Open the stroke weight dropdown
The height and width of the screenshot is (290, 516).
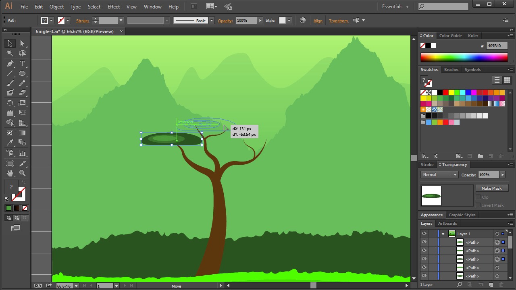pos(121,21)
